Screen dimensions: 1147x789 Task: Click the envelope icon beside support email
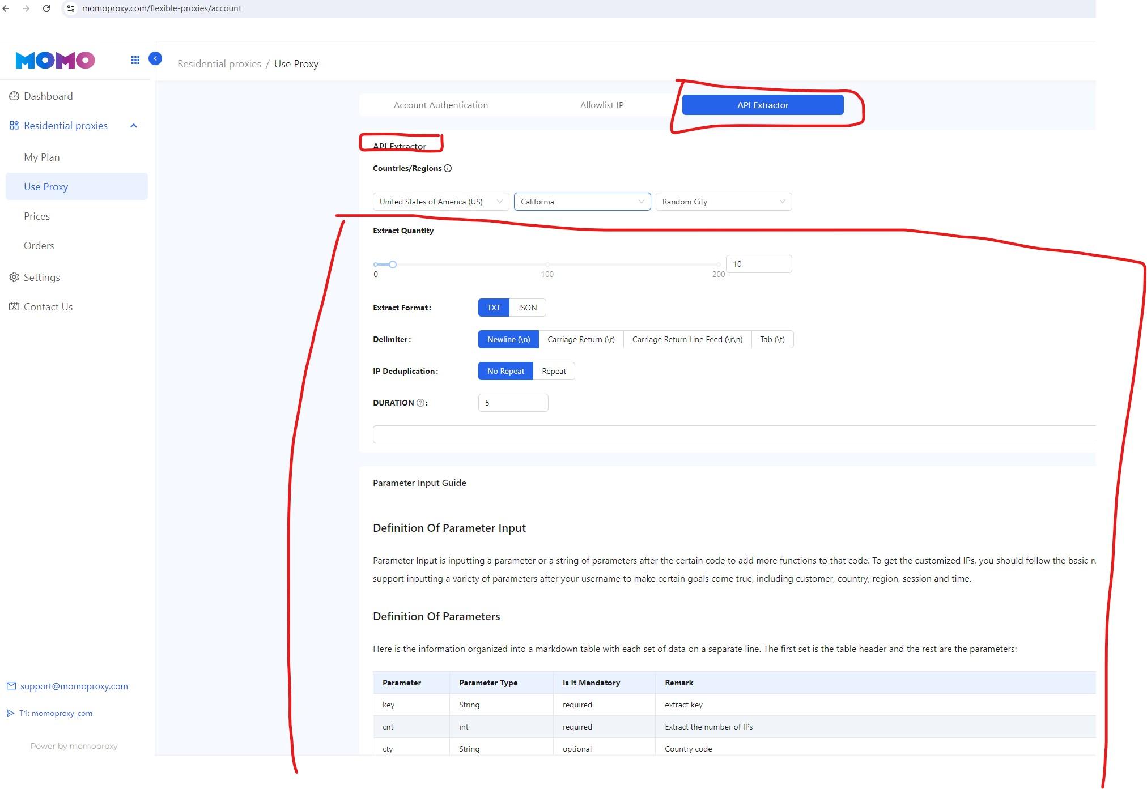(x=11, y=686)
